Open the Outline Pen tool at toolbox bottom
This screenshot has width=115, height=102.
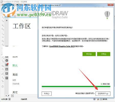coord(3,87)
